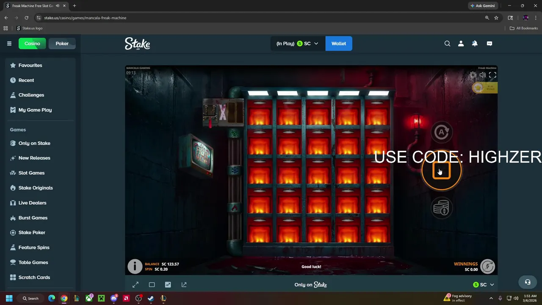
Task: Select Feature Spins category
Action: [x=40, y=247]
